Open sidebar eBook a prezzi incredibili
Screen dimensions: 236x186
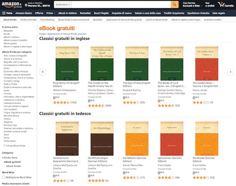click(15, 40)
